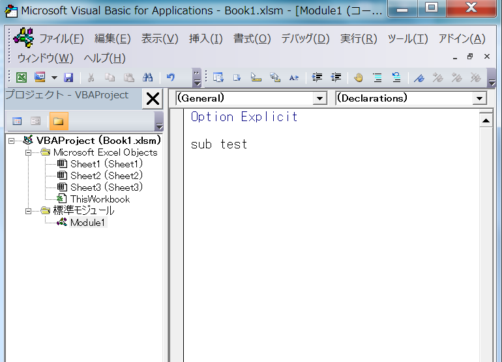Click the Complete Word icon

click(294, 77)
